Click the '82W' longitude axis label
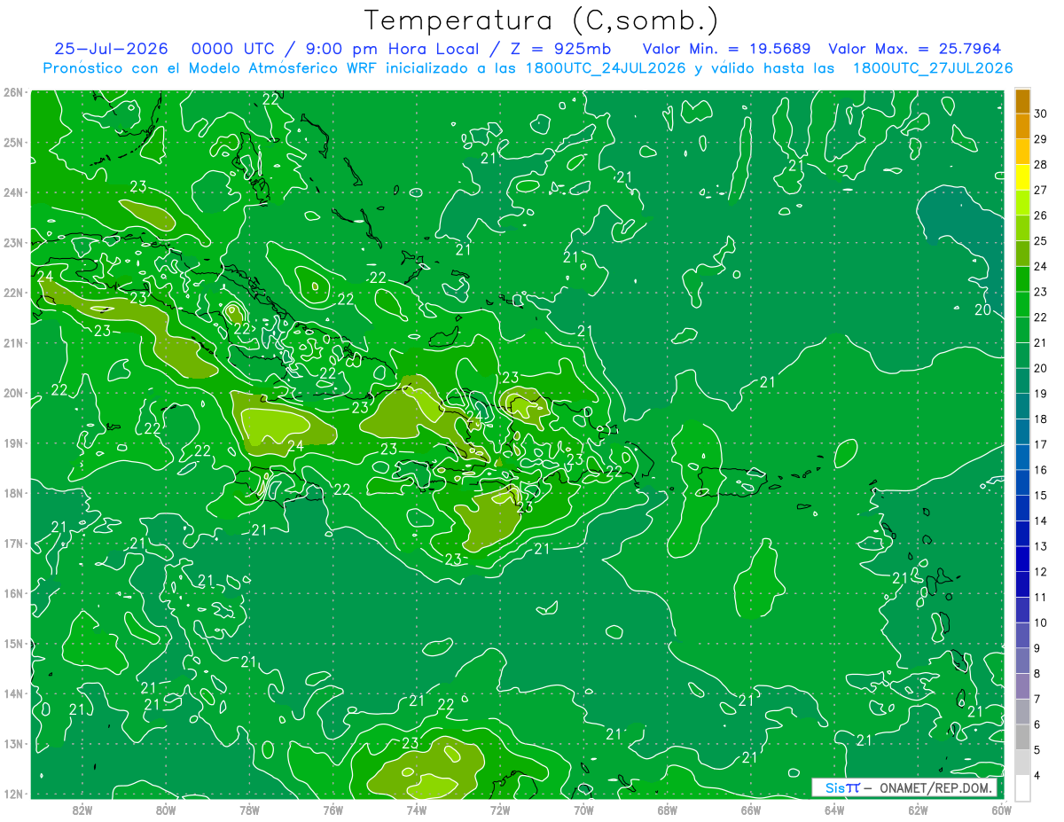 click(82, 810)
